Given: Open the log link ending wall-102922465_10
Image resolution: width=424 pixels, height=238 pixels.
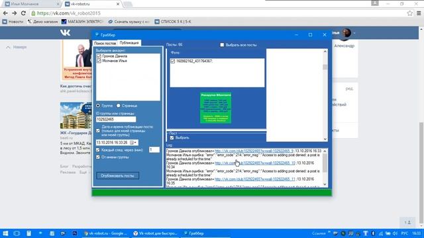Looking at the screenshot, I should point(255,163).
